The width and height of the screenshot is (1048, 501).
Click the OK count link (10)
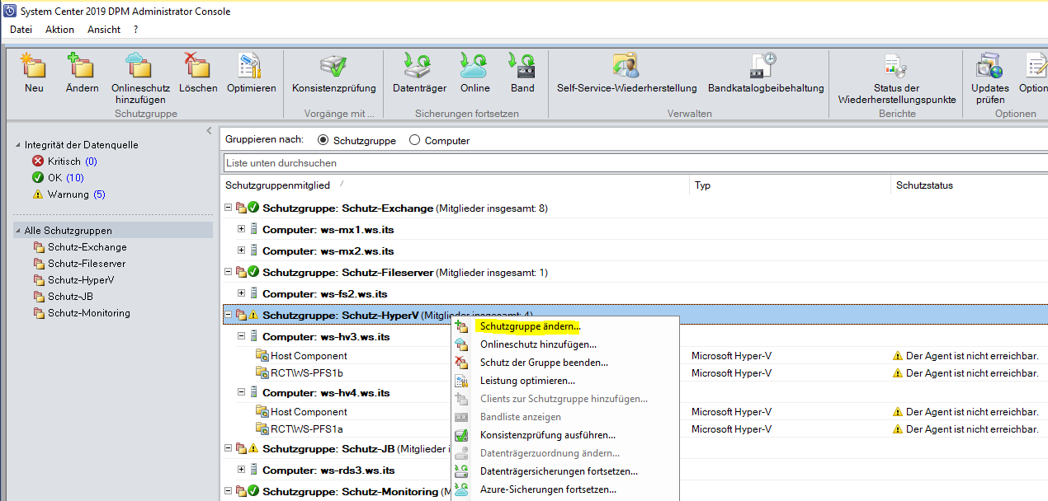[74, 178]
